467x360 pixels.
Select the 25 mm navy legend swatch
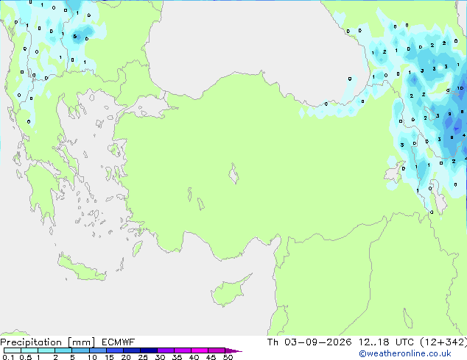tap(149, 350)
